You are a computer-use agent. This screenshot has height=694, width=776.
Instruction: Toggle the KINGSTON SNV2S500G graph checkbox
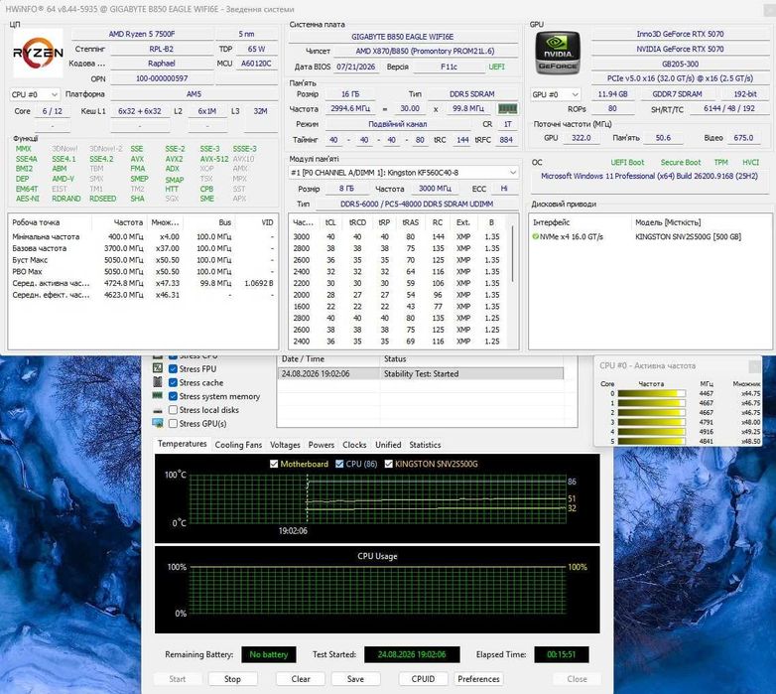pyautogui.click(x=388, y=464)
